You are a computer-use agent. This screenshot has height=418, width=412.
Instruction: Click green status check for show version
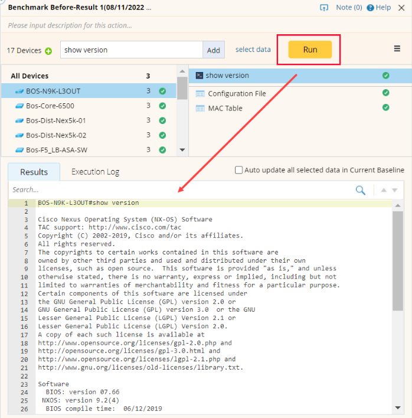385,76
